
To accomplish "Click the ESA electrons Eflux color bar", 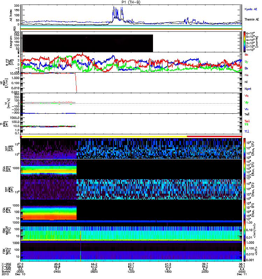I will click(x=245, y=210).
